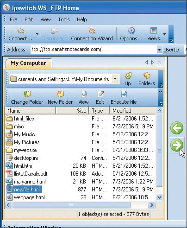Expand the Address dropdown arrow
This screenshot has height=228, width=187.
point(159,50)
